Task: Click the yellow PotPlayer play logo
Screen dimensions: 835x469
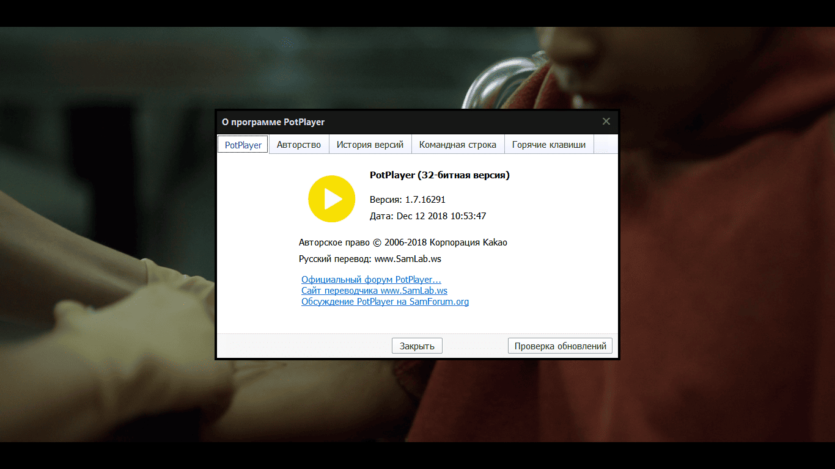Action: (x=331, y=198)
